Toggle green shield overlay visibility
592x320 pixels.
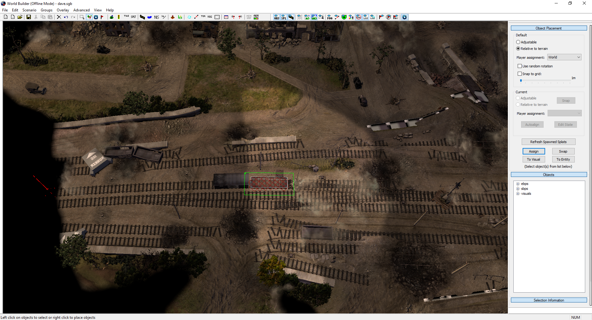click(344, 17)
